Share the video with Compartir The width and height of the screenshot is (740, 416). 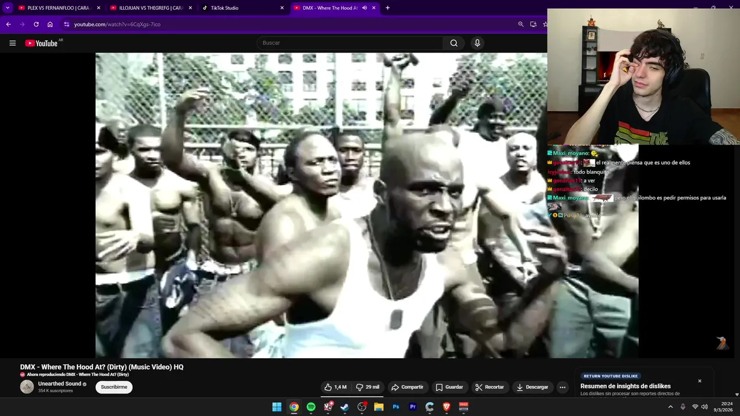tap(407, 387)
